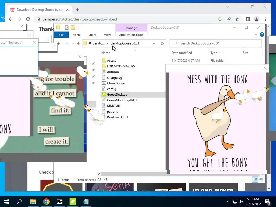Screen dimensions: 276x207
Task: Select the changelog file
Action: pos(114,78)
